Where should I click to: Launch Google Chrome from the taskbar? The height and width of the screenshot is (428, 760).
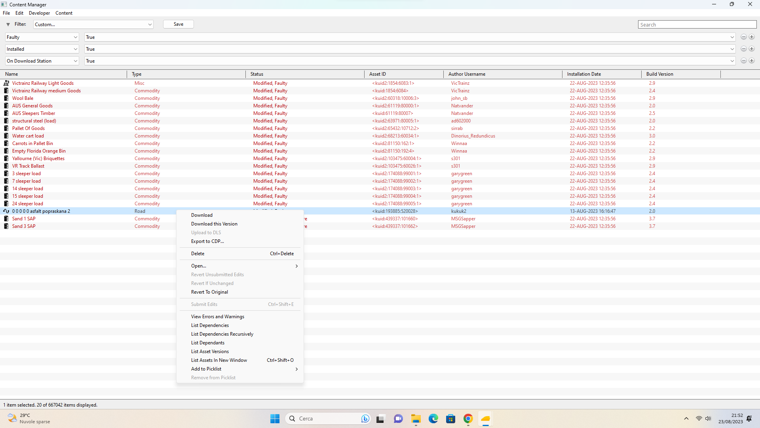pos(468,419)
